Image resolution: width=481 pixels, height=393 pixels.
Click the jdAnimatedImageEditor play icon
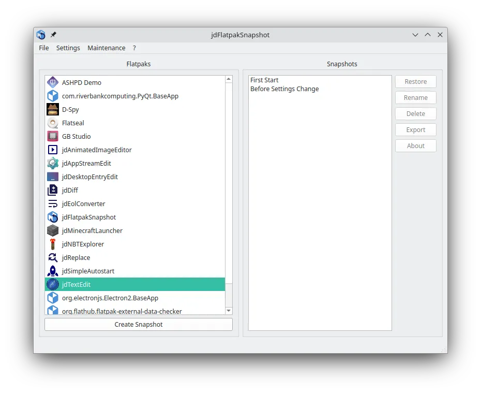point(53,150)
